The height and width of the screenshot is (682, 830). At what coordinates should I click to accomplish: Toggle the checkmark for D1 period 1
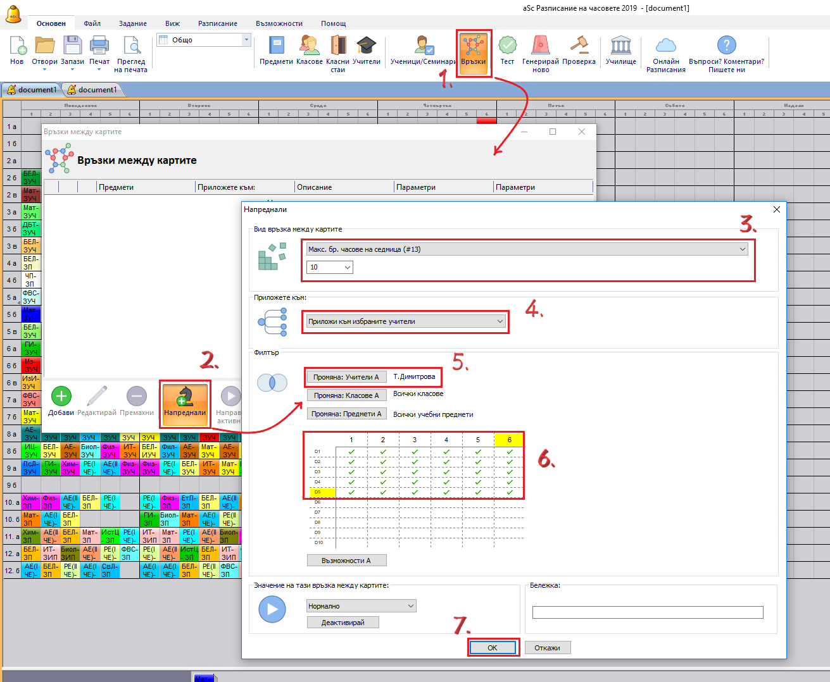[x=351, y=452]
